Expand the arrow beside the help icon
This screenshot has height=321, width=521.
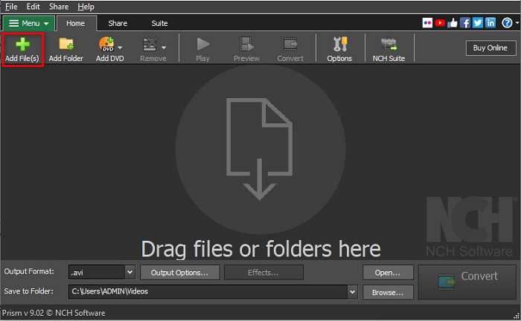coord(517,23)
